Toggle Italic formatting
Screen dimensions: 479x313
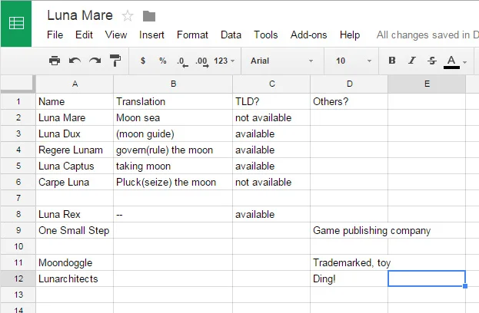point(412,61)
